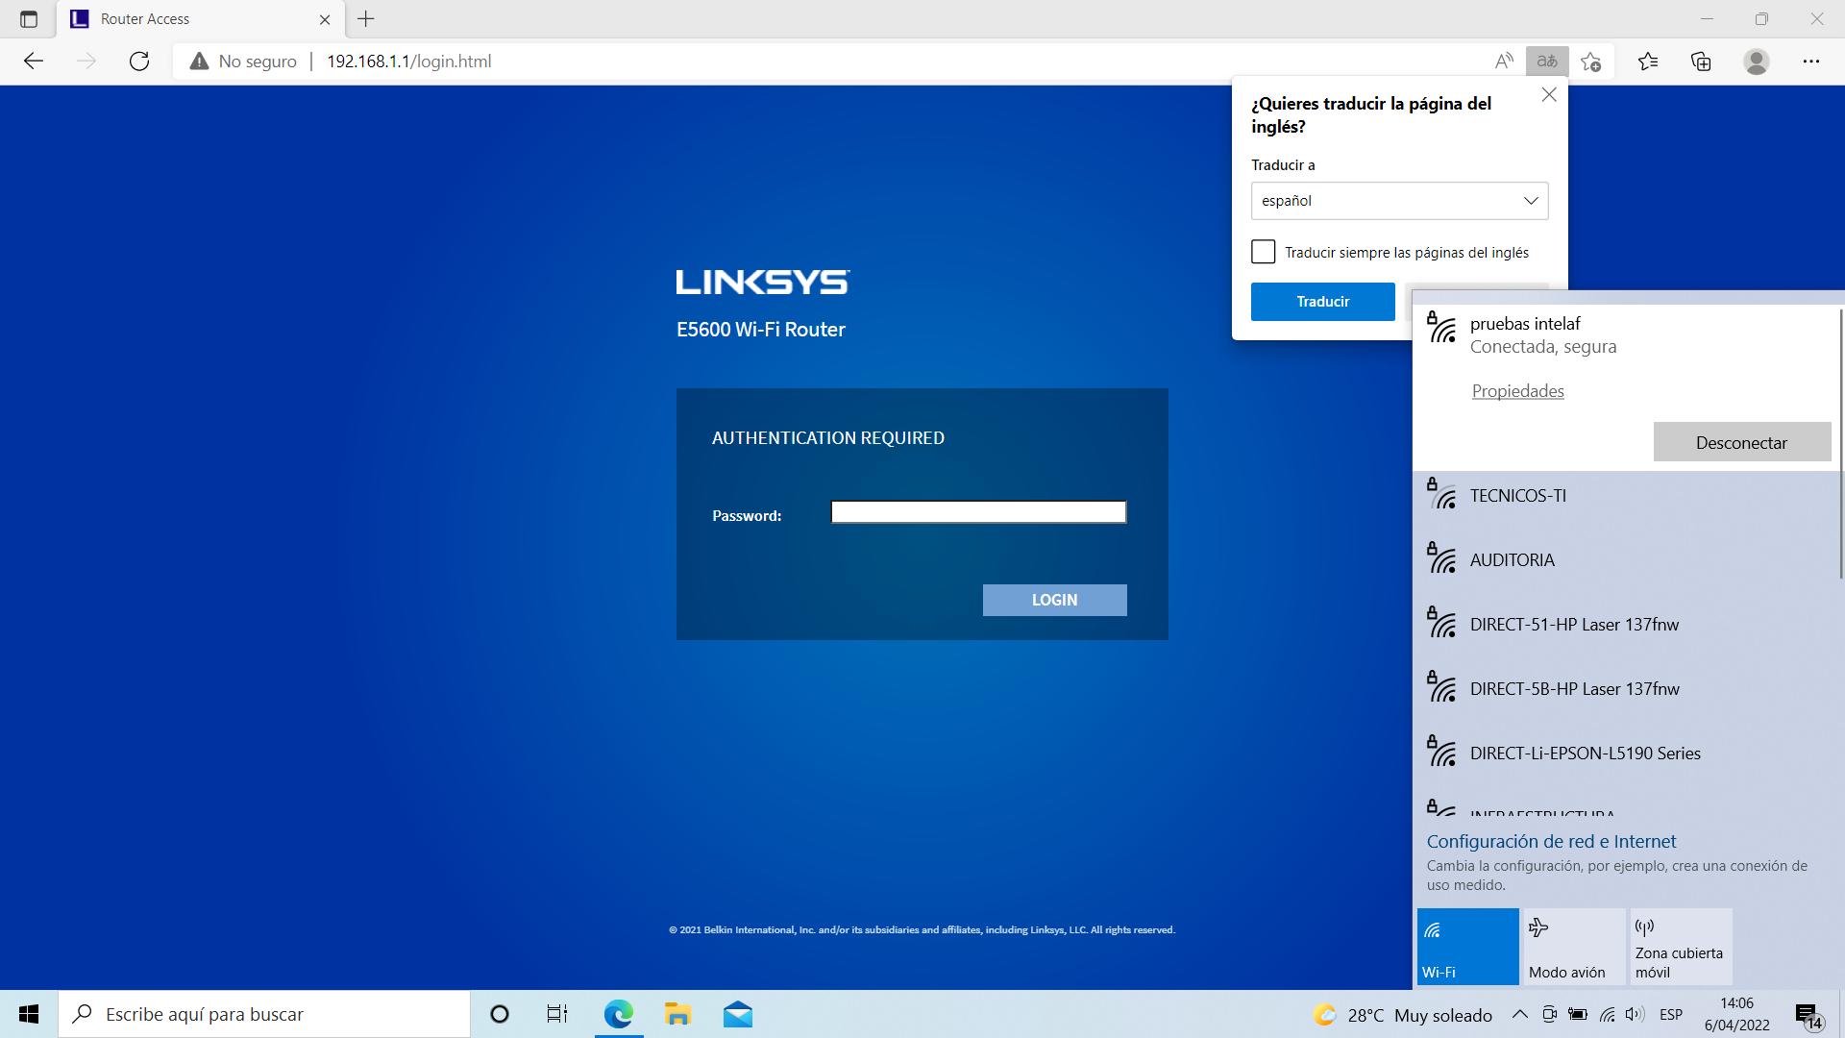This screenshot has height=1038, width=1845.
Task: Open the Read aloud icon
Action: coord(1504,62)
